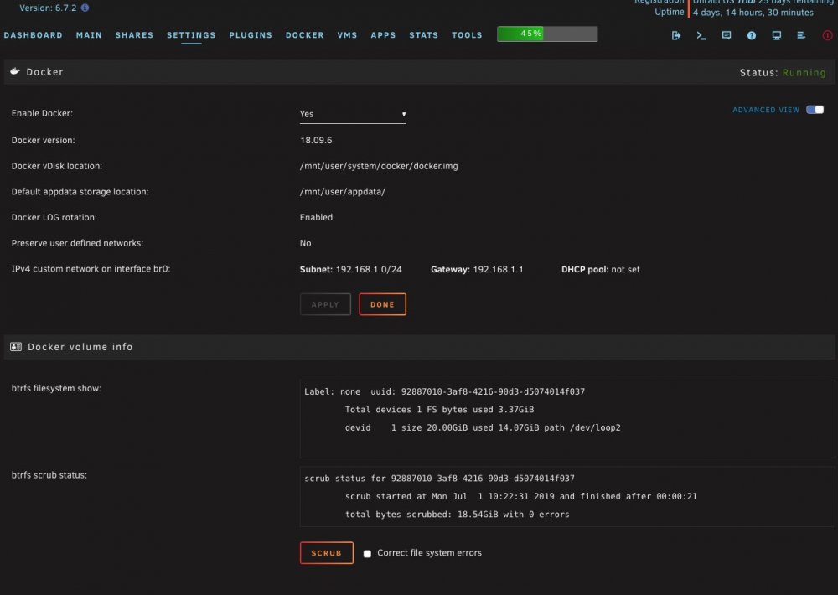838x595 pixels.
Task: Click the Uptime value text
Action: (x=753, y=13)
